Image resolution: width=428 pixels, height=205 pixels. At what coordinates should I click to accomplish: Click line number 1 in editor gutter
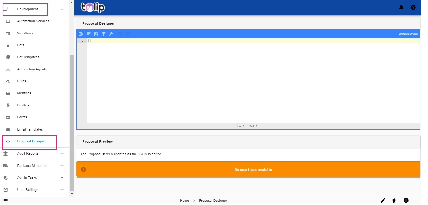click(83, 41)
